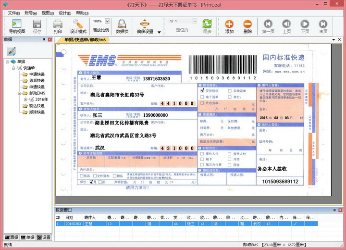
Task: Switch to the 票据 bottom tab
Action: point(12,237)
